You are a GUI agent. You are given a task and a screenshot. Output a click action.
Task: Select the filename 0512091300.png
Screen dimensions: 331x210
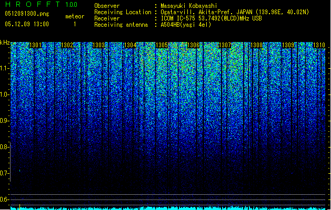coord(27,14)
